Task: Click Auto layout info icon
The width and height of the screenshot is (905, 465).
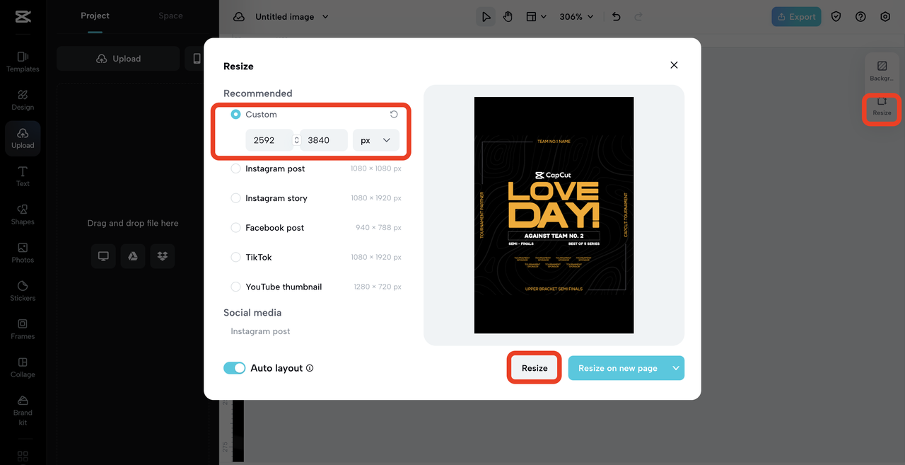Action: [x=310, y=368]
